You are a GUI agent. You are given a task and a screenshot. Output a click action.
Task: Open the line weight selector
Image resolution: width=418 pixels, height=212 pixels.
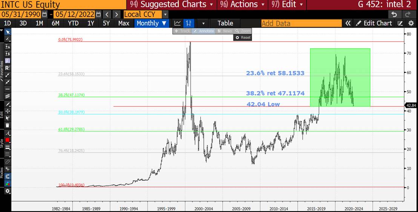pyautogui.click(x=8, y=147)
